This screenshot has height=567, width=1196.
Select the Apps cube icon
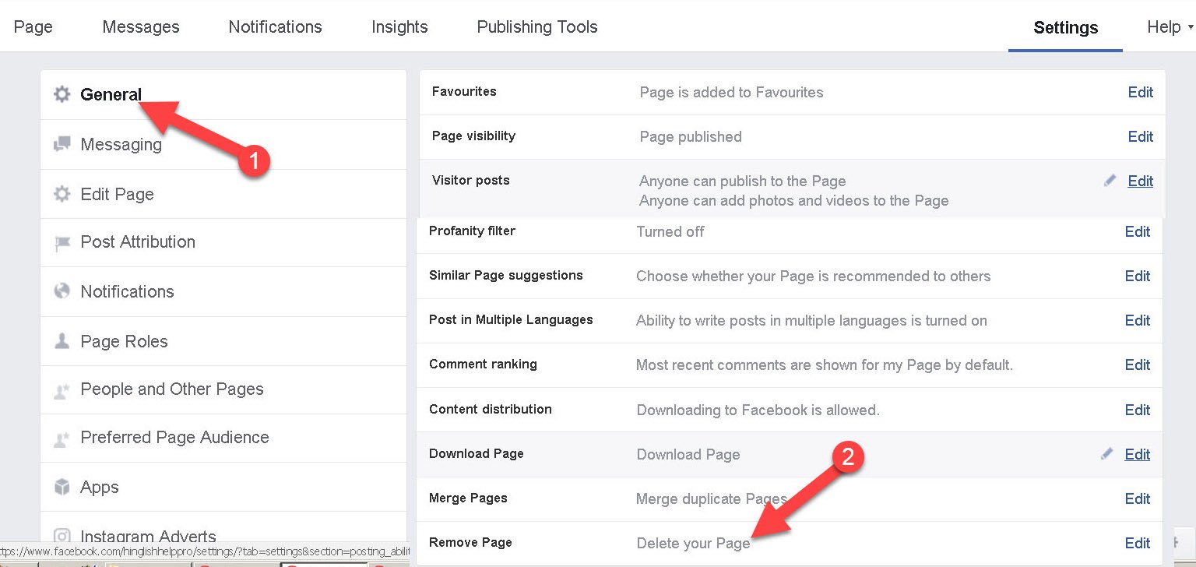62,487
